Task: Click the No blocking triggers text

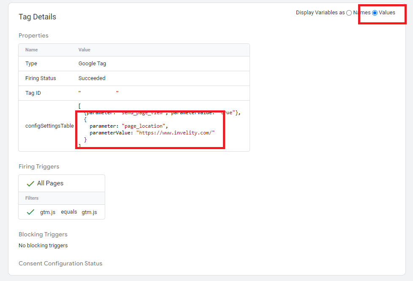Action: 43,246
